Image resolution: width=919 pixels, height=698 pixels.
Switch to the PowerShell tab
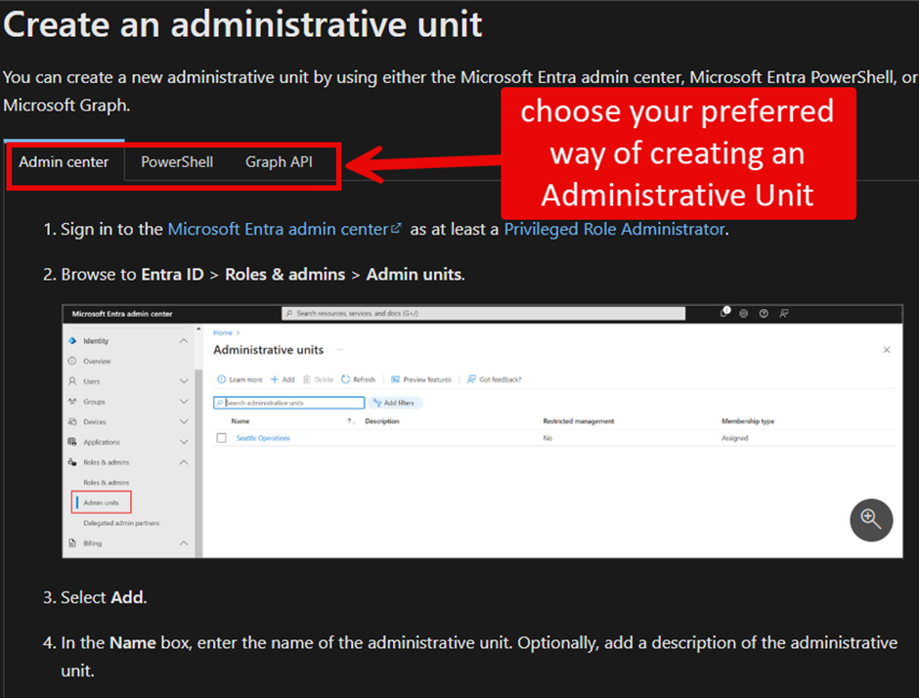click(177, 161)
